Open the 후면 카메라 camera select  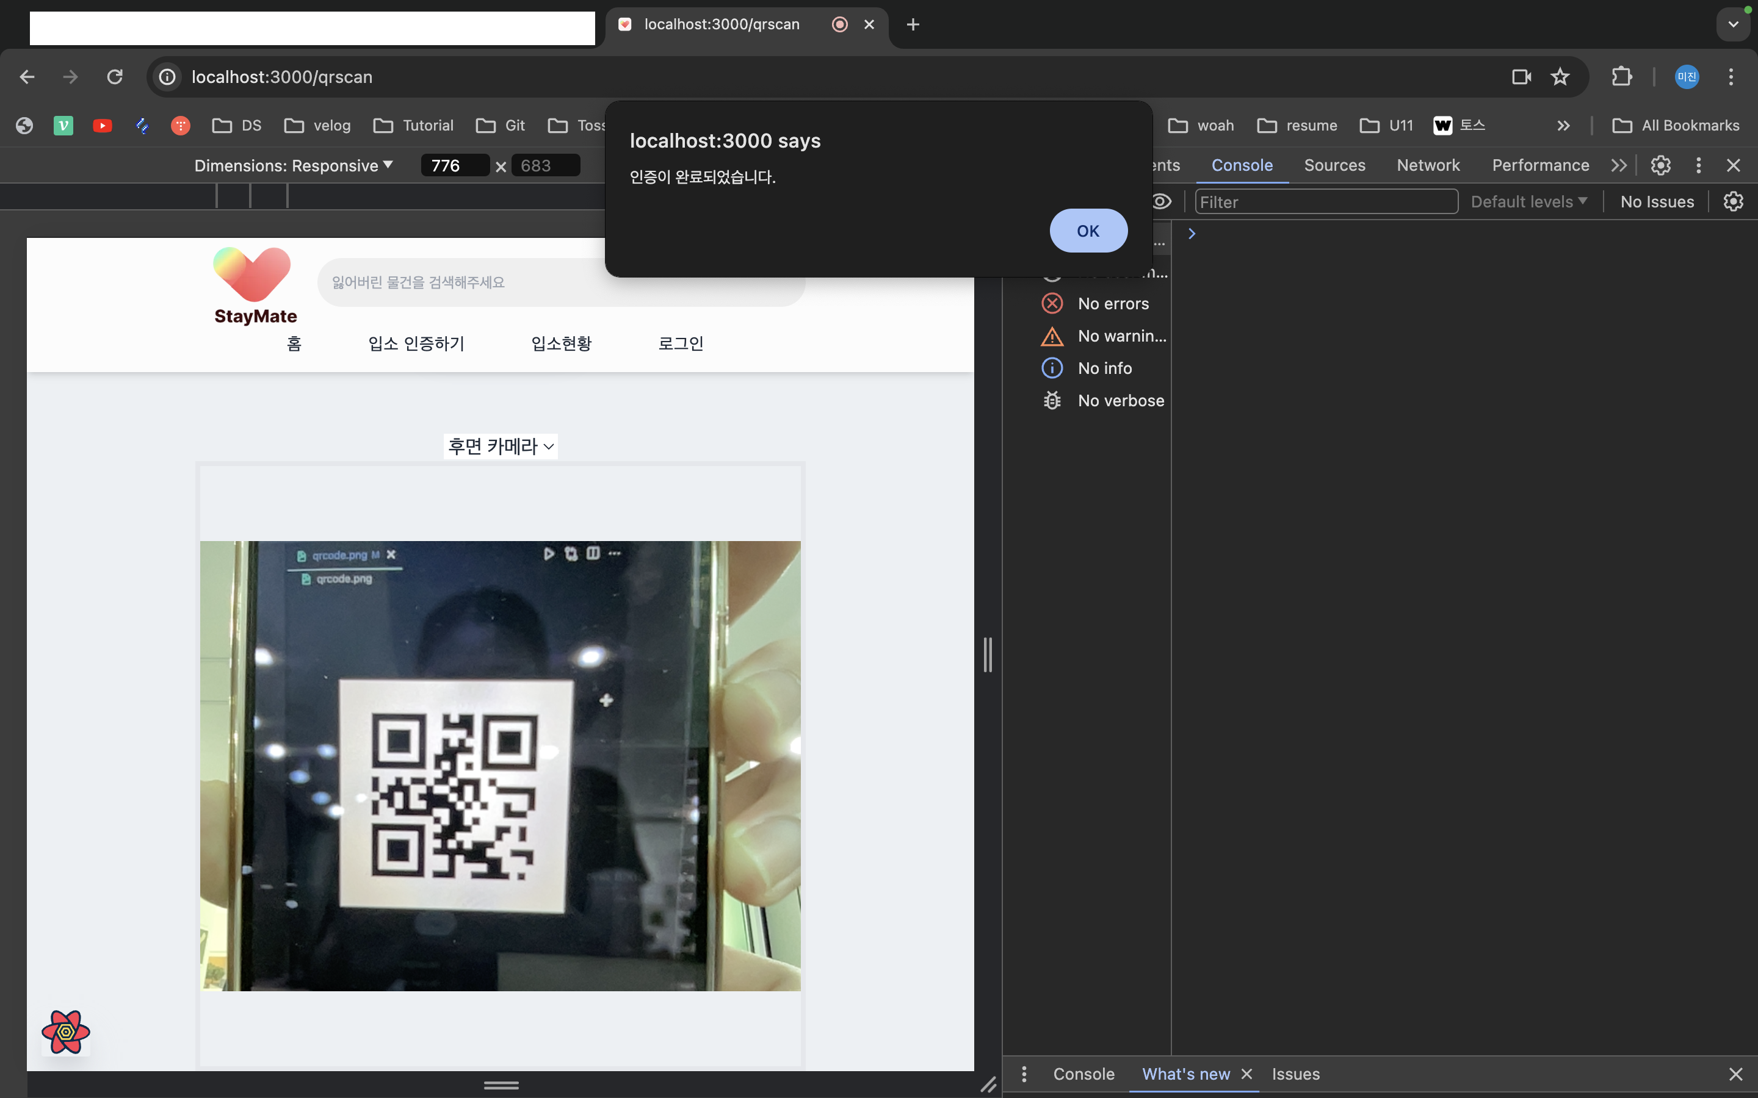tap(501, 446)
